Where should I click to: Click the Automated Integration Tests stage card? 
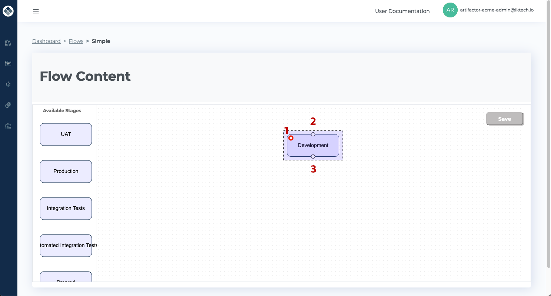tap(66, 245)
